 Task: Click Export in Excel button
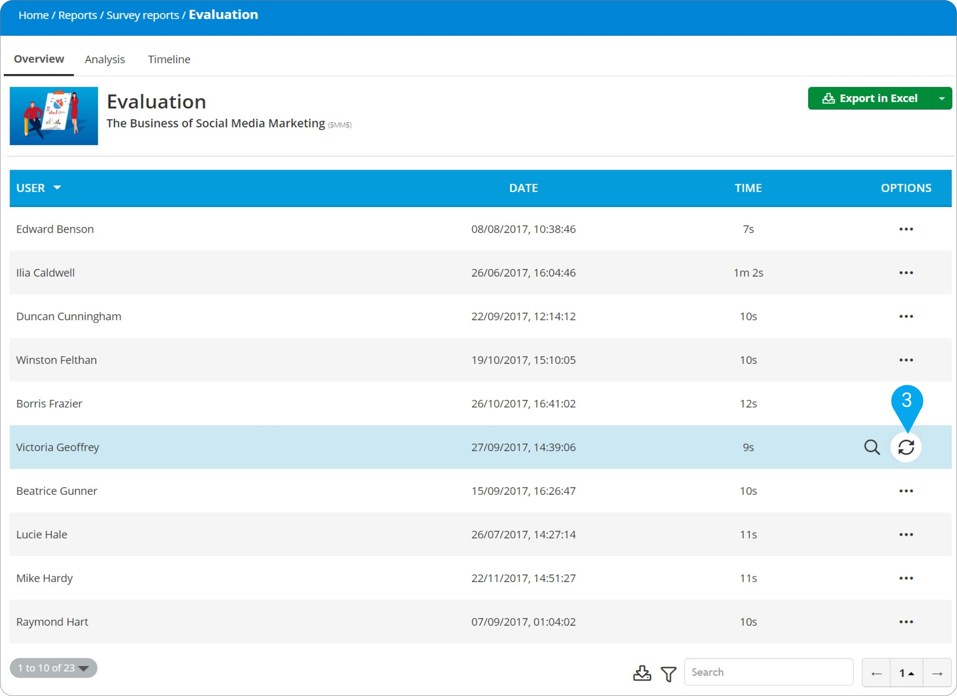869,99
